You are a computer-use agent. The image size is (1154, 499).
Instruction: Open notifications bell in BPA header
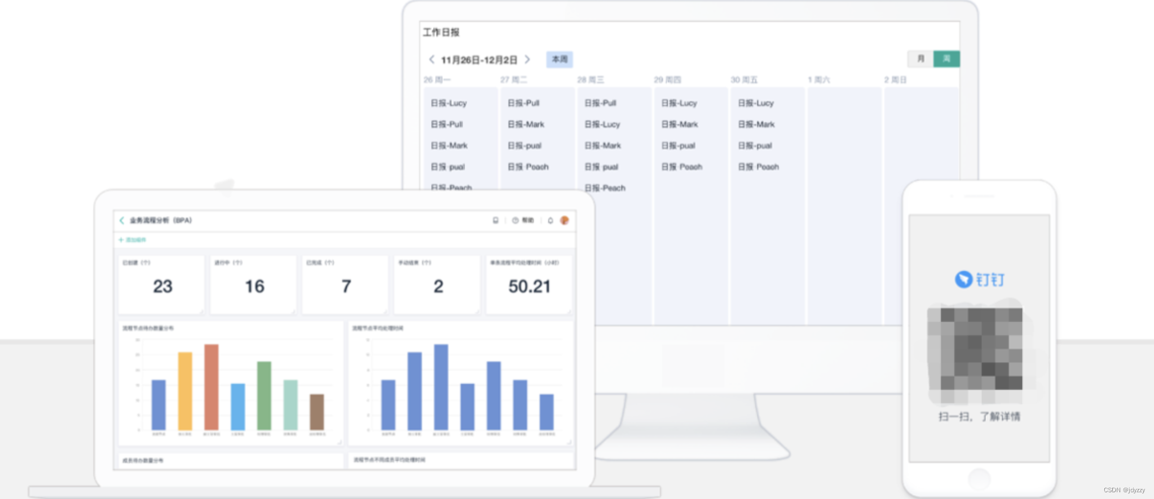[550, 220]
